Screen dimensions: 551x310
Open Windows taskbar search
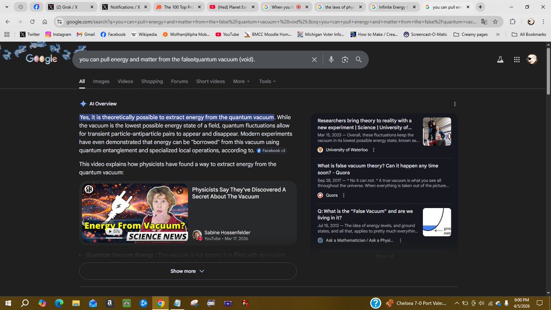point(25,303)
